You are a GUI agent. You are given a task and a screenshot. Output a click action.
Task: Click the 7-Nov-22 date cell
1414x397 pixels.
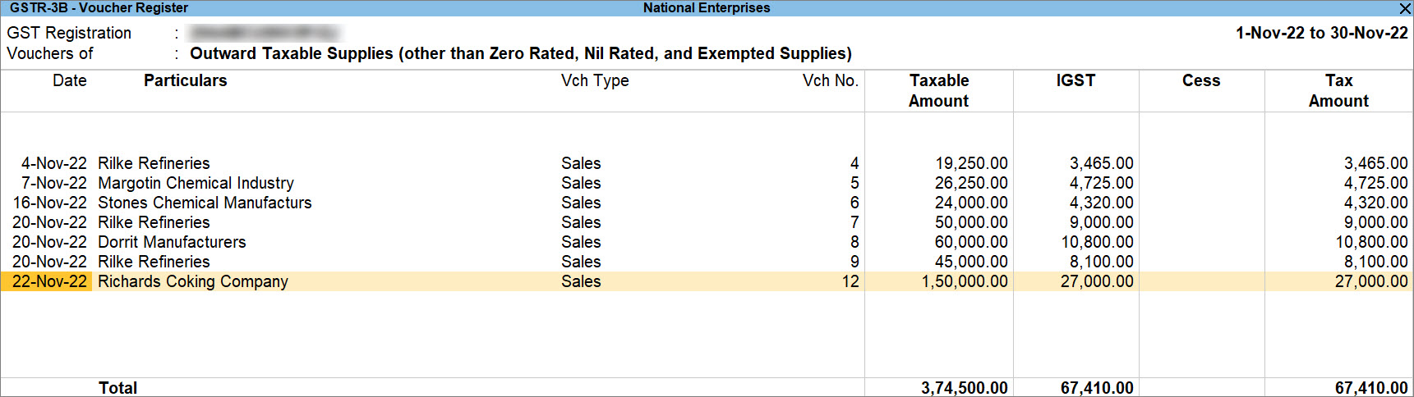[54, 183]
